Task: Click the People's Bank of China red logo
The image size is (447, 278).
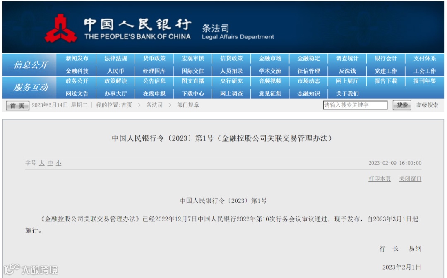Action: click(x=60, y=29)
